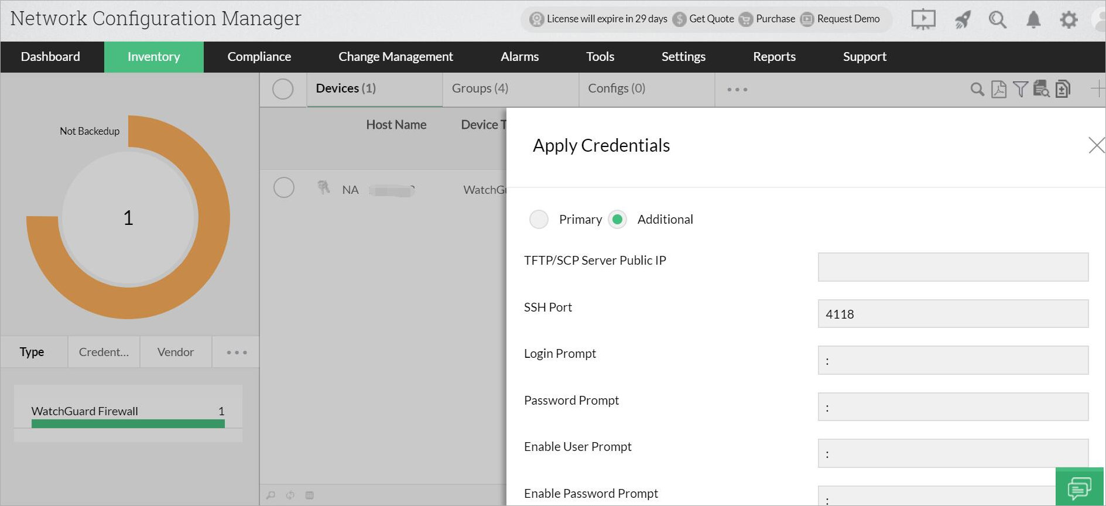Open the Inventory menu

coord(154,57)
